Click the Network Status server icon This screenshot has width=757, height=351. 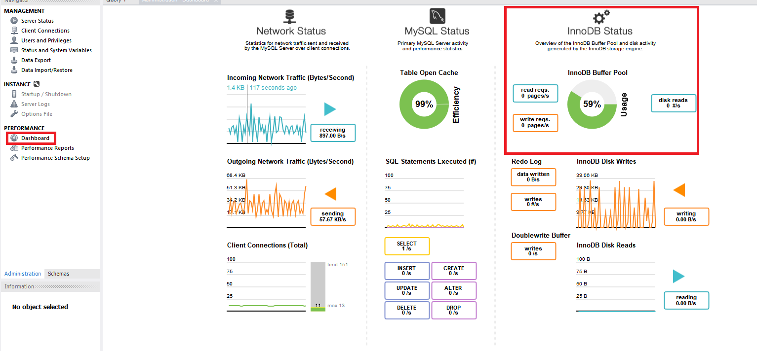coord(291,16)
